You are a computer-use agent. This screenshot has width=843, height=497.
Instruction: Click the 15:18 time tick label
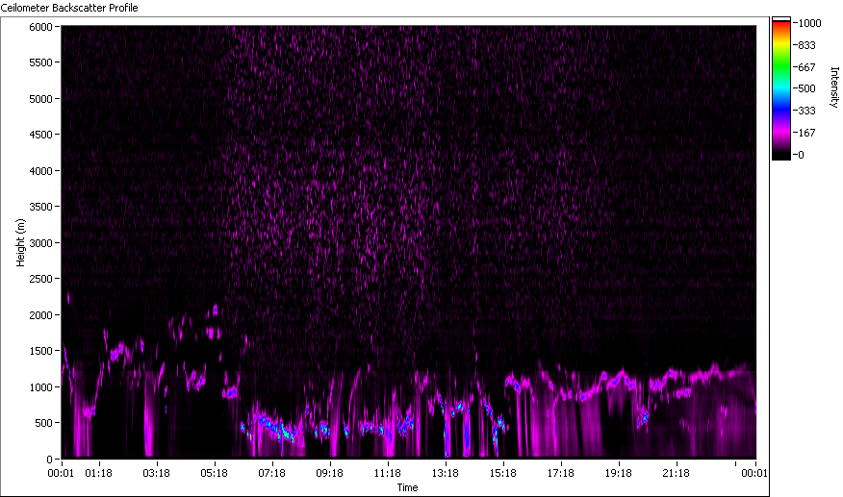[x=503, y=473]
